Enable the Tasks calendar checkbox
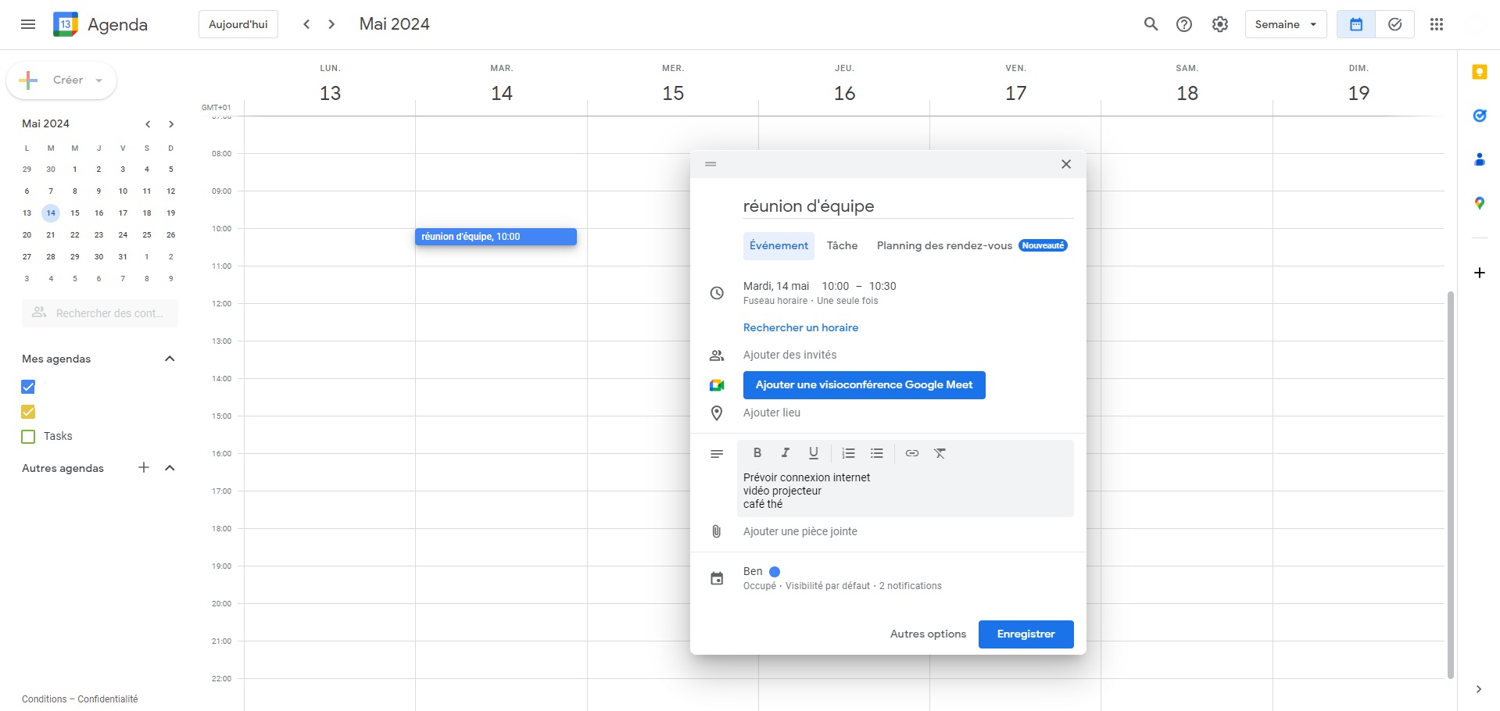Screen dimensions: 1500x711 [x=27, y=436]
